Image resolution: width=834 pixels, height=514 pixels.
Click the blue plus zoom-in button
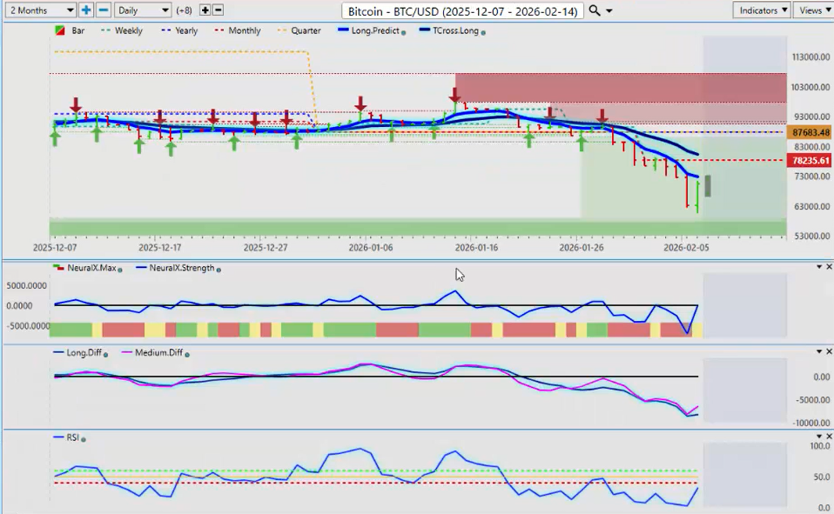coord(86,10)
